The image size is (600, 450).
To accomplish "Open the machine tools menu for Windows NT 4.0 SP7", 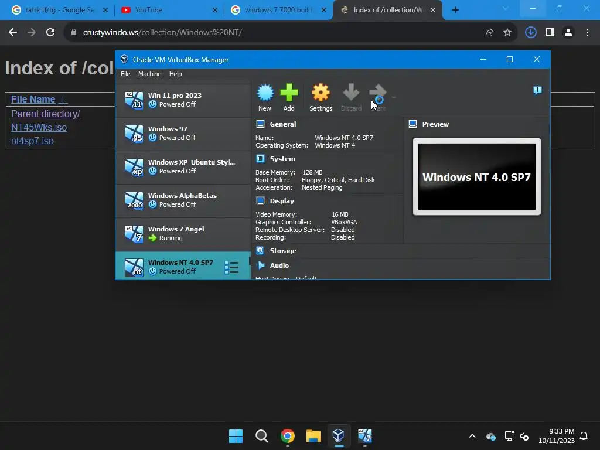I will 231,267.
